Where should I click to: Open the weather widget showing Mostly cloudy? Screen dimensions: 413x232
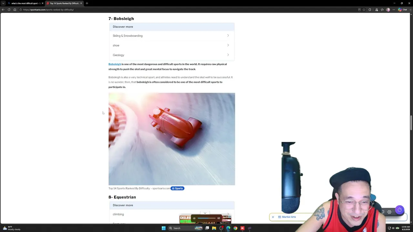(x=12, y=228)
